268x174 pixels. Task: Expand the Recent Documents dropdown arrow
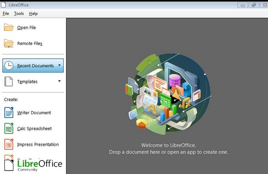(x=59, y=65)
